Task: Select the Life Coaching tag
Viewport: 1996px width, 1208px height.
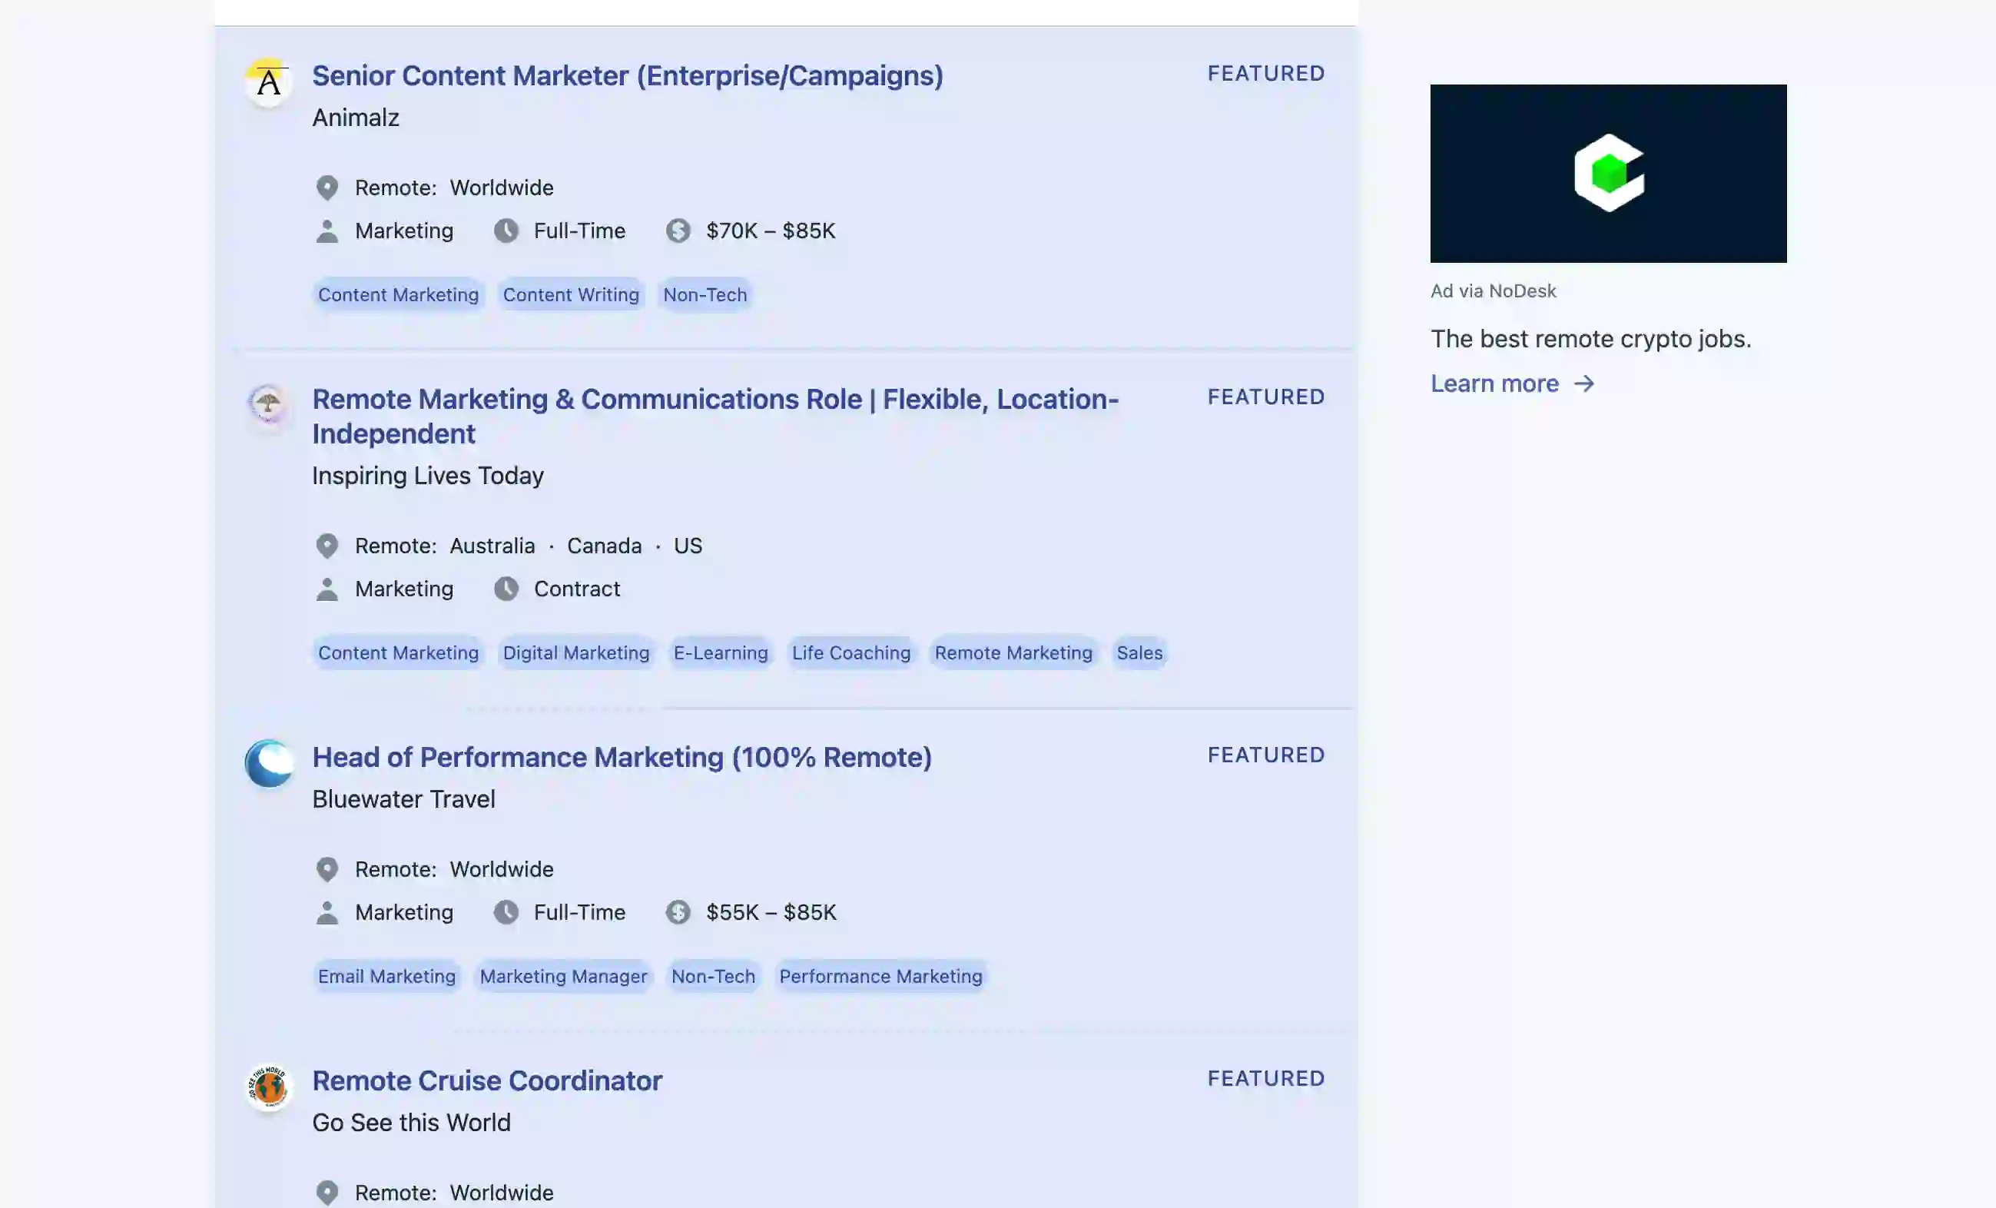Action: (x=850, y=652)
